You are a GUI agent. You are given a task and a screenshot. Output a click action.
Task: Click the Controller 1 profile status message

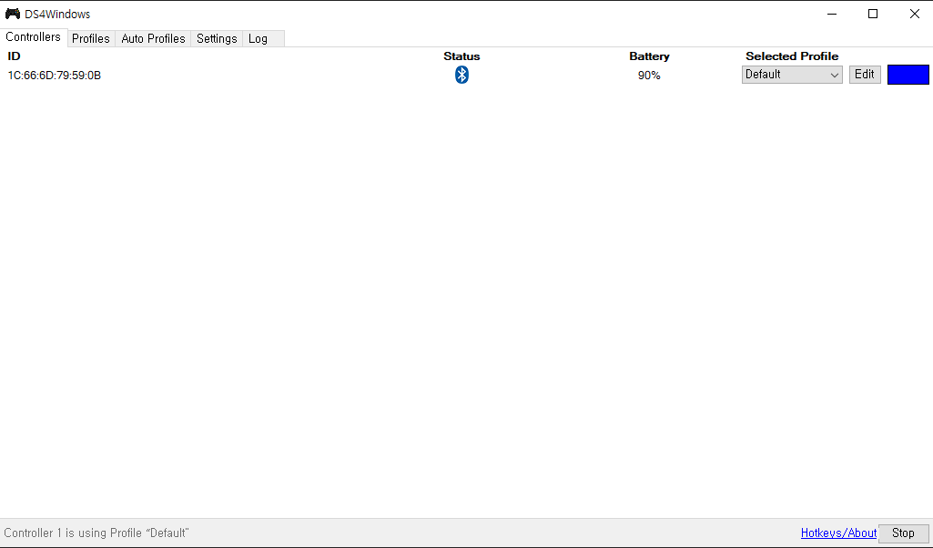[96, 533]
